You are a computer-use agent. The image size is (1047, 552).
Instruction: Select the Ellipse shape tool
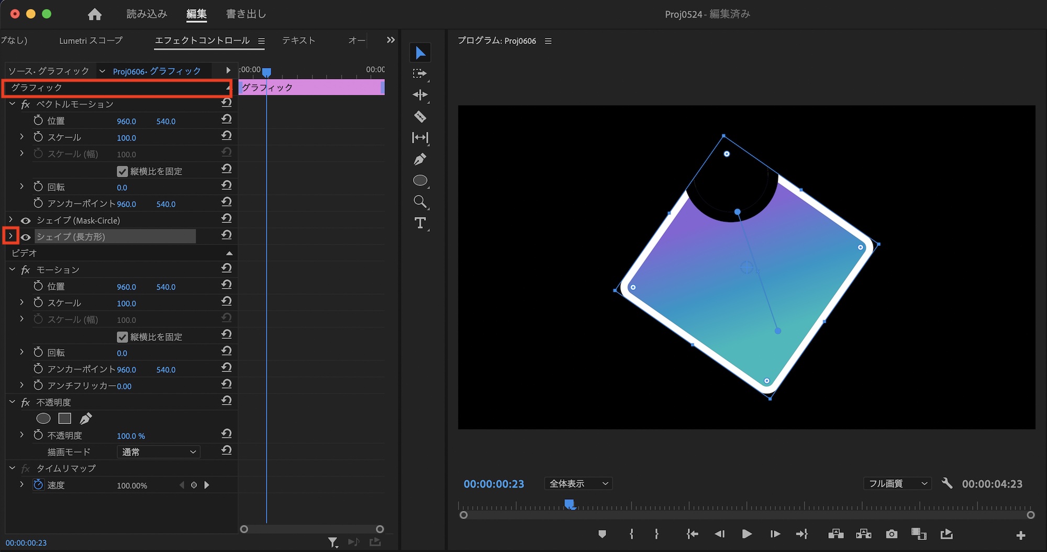420,181
